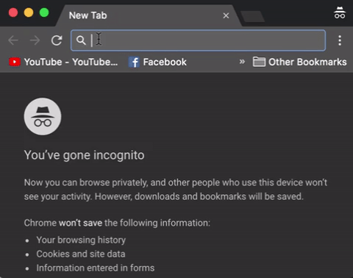Expand hidden bookmarks with the double chevron

tap(242, 62)
